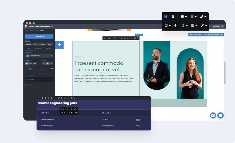Screen dimensions: 235x143
Task: Toggle underline in the tile text toolbar
Action: coord(115,38)
